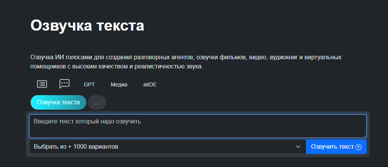Open the Медиа tab
The height and width of the screenshot is (167, 388).
[119, 84]
